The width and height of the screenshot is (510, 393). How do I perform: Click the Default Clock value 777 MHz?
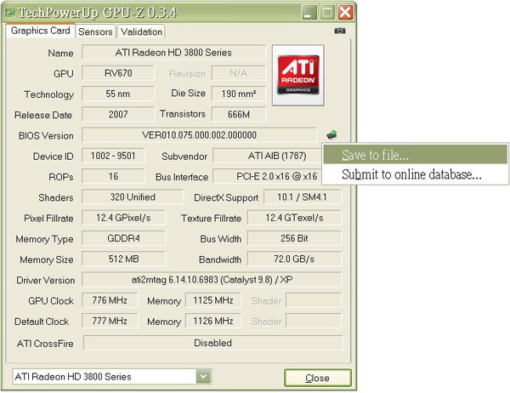tap(110, 321)
